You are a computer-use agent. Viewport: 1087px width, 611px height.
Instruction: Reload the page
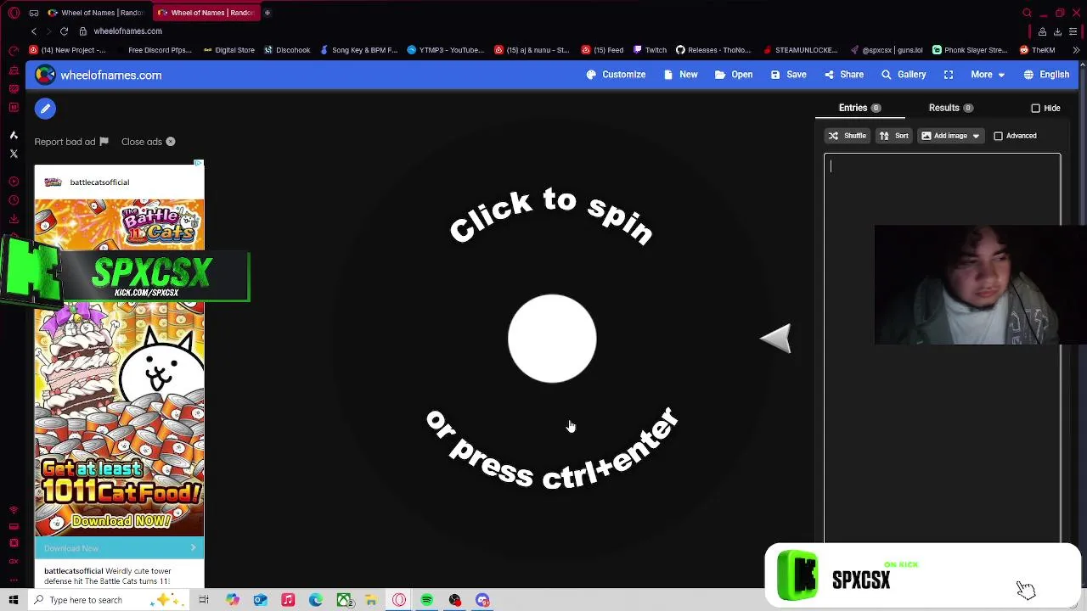(64, 31)
